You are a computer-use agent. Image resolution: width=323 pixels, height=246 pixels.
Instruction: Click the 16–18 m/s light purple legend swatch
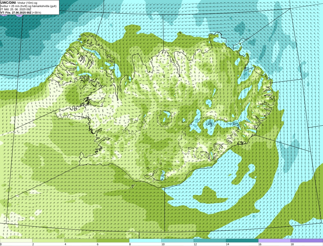tap(275, 240)
